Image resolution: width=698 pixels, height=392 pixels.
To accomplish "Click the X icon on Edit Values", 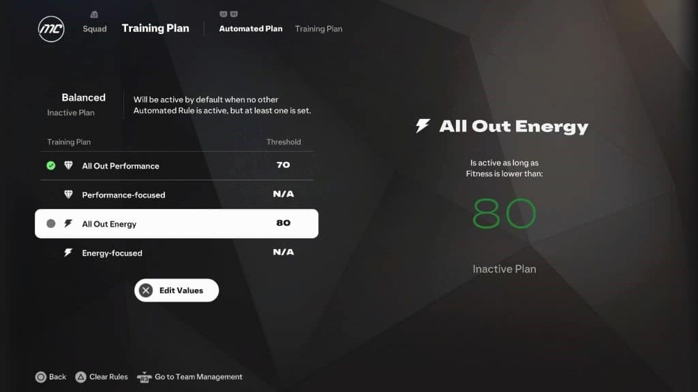I will (146, 290).
